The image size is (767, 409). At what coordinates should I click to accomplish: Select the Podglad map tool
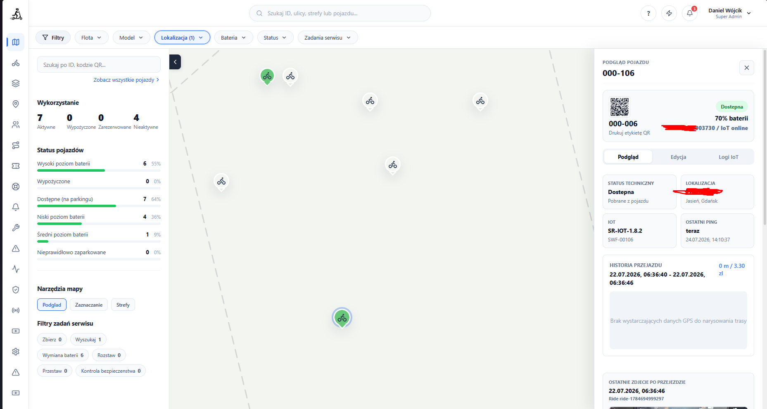click(x=52, y=305)
